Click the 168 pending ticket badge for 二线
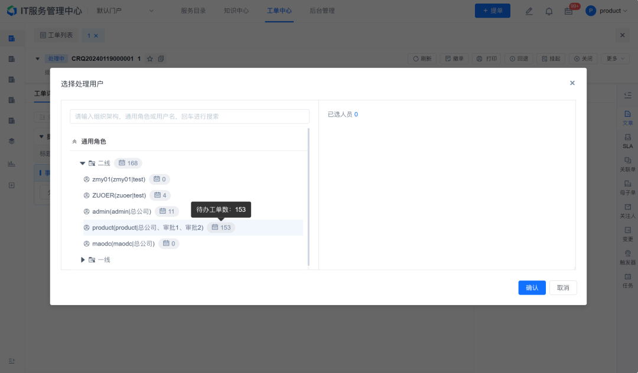Image resolution: width=638 pixels, height=373 pixels. [128, 163]
